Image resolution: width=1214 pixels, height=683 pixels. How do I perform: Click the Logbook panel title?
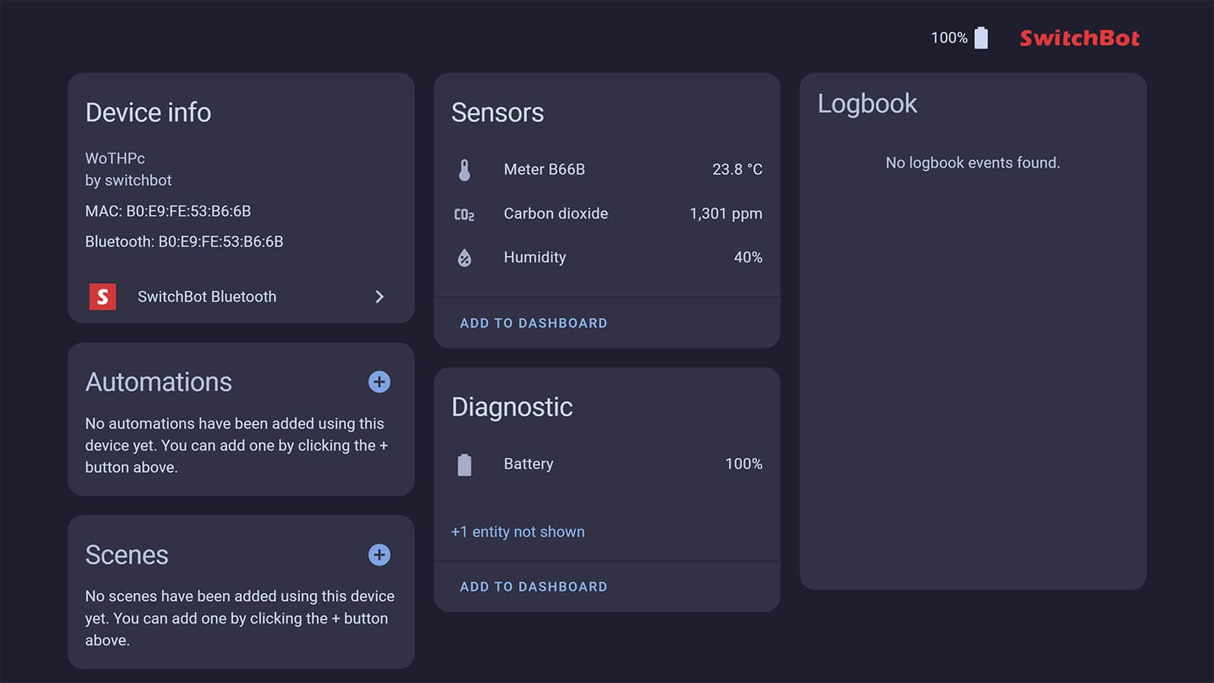point(867,103)
